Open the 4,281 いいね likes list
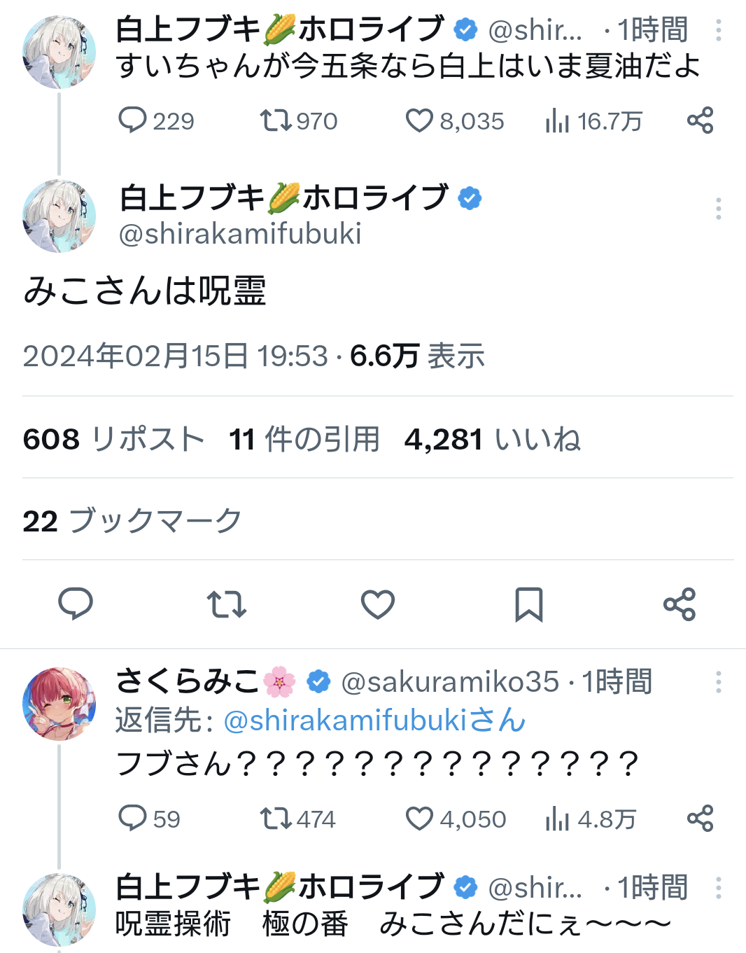Screen dimensions: 746x953 pos(492,440)
